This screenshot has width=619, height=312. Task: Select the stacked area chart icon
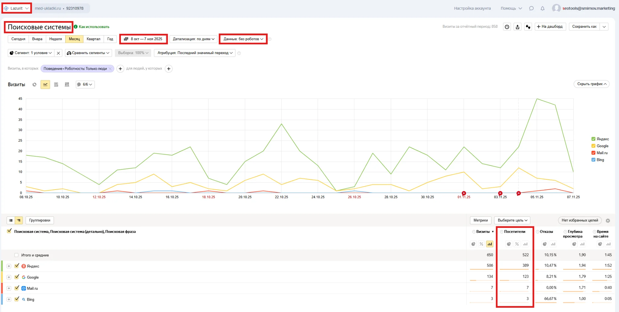click(x=56, y=85)
